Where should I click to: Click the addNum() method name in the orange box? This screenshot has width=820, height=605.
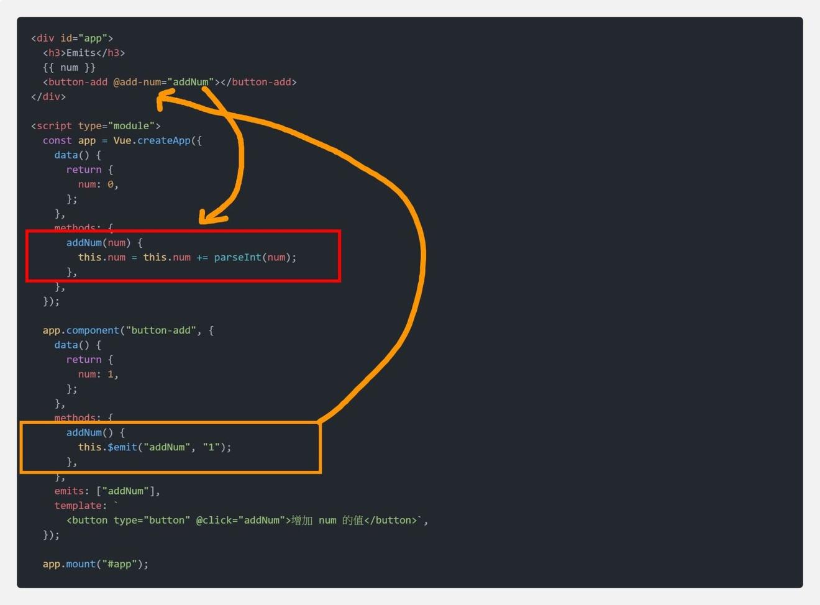pyautogui.click(x=84, y=432)
